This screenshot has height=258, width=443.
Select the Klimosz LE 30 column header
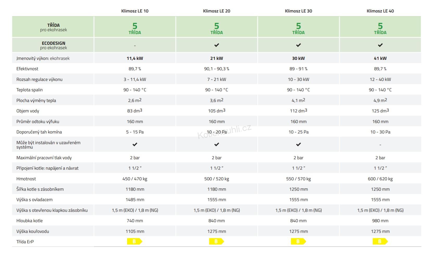click(x=298, y=11)
